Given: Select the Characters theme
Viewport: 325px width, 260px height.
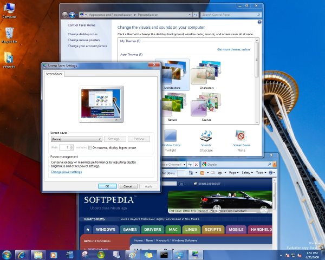Looking at the screenshot, I should (206, 75).
